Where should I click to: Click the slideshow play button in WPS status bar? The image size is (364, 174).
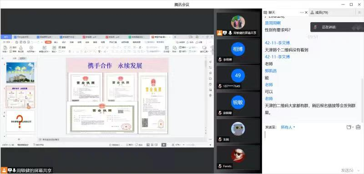[164, 145]
